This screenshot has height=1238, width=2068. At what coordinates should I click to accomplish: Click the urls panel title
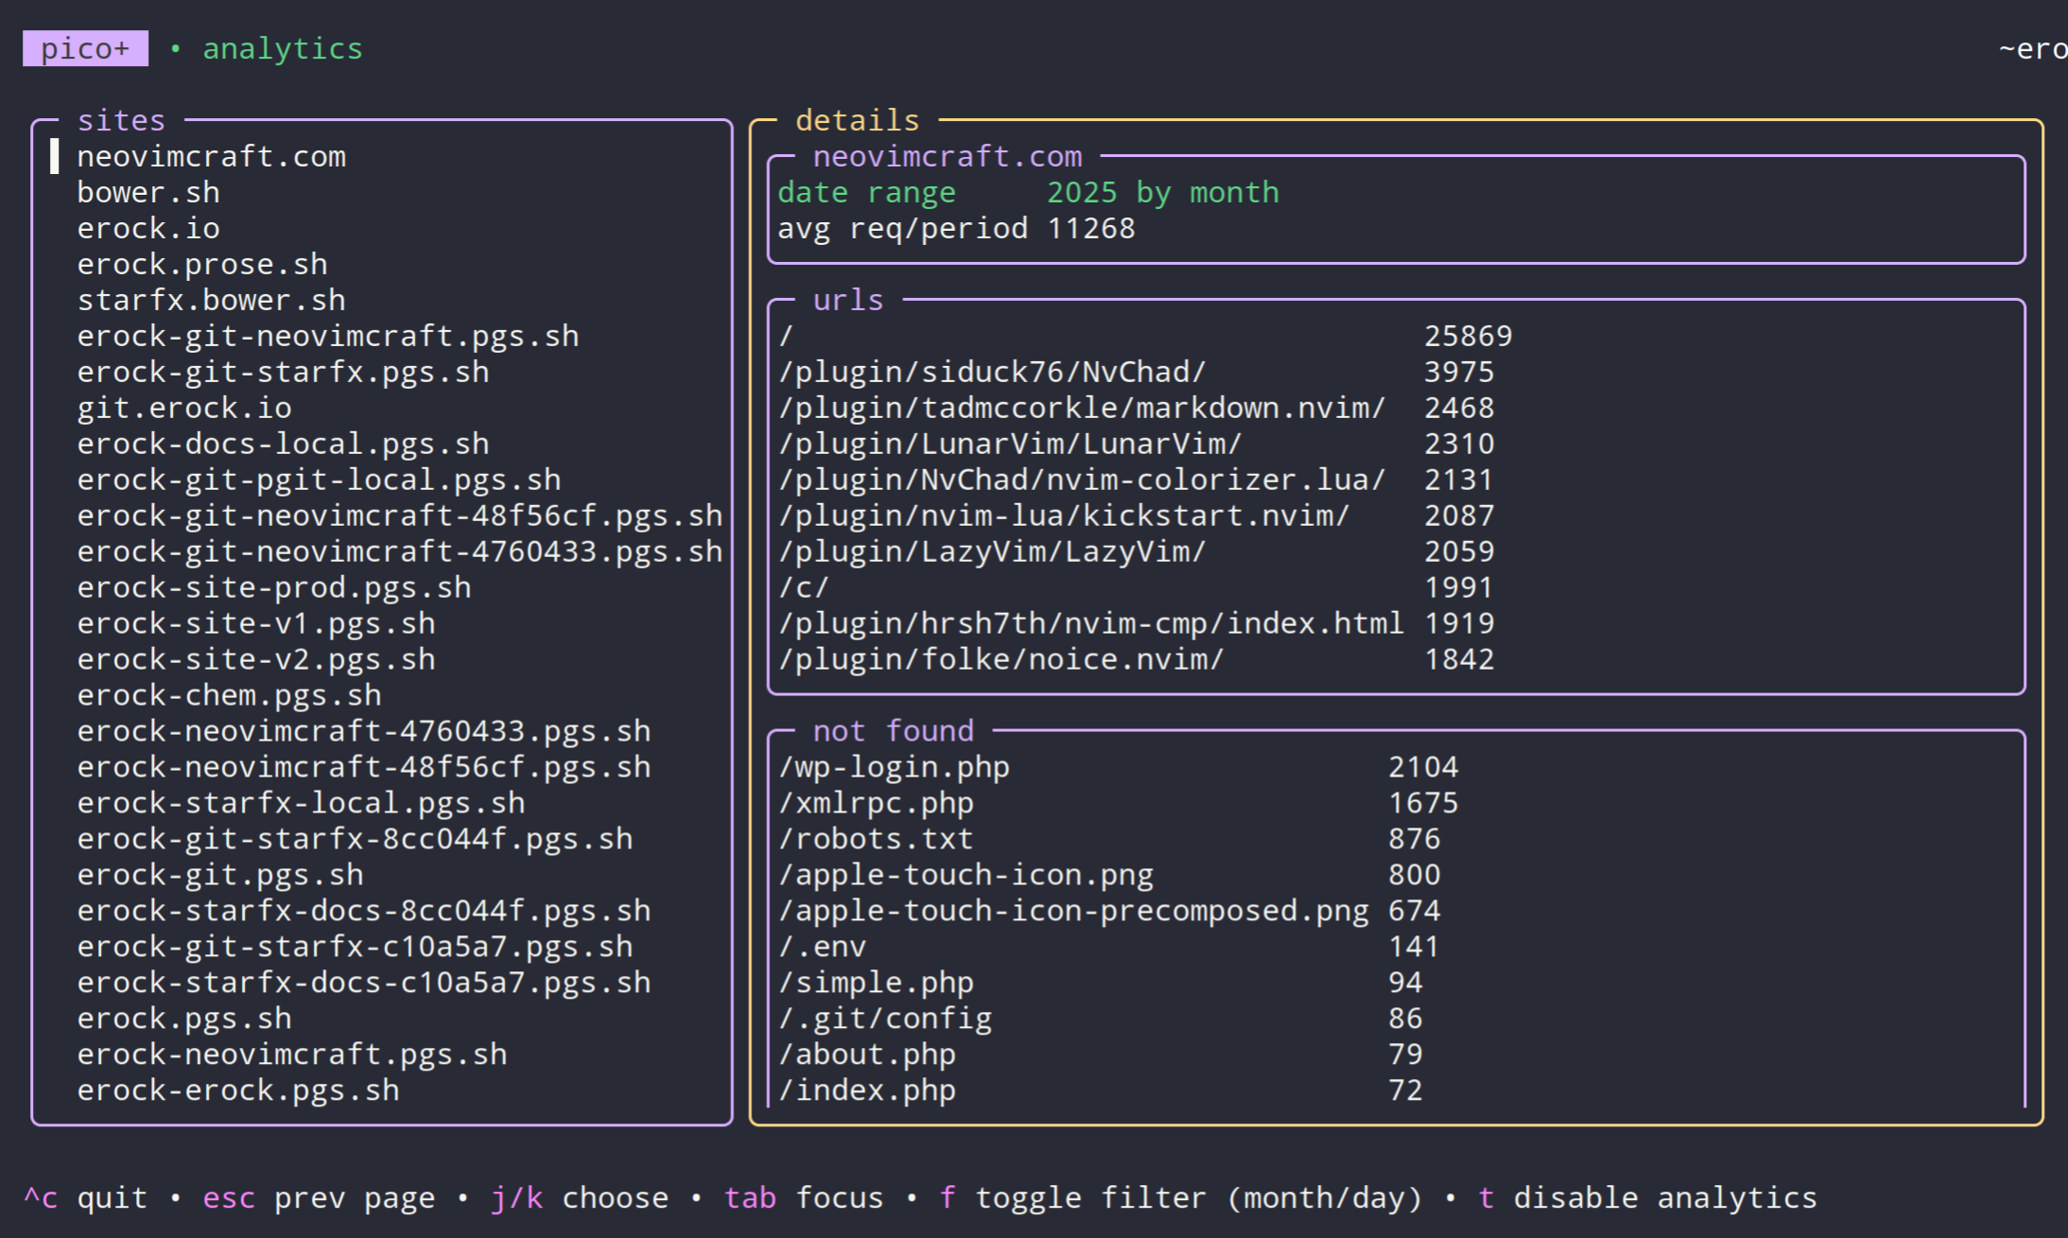pyautogui.click(x=848, y=301)
